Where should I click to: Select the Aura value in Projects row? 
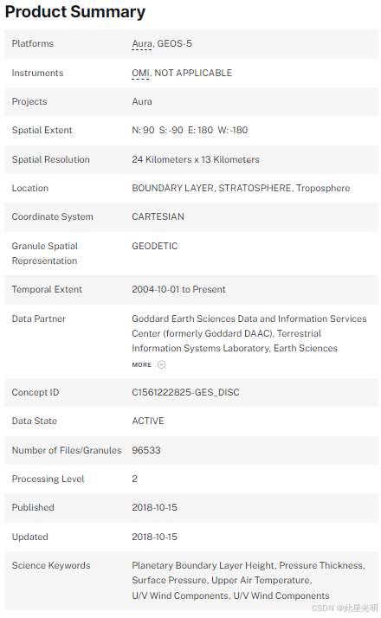pos(142,101)
